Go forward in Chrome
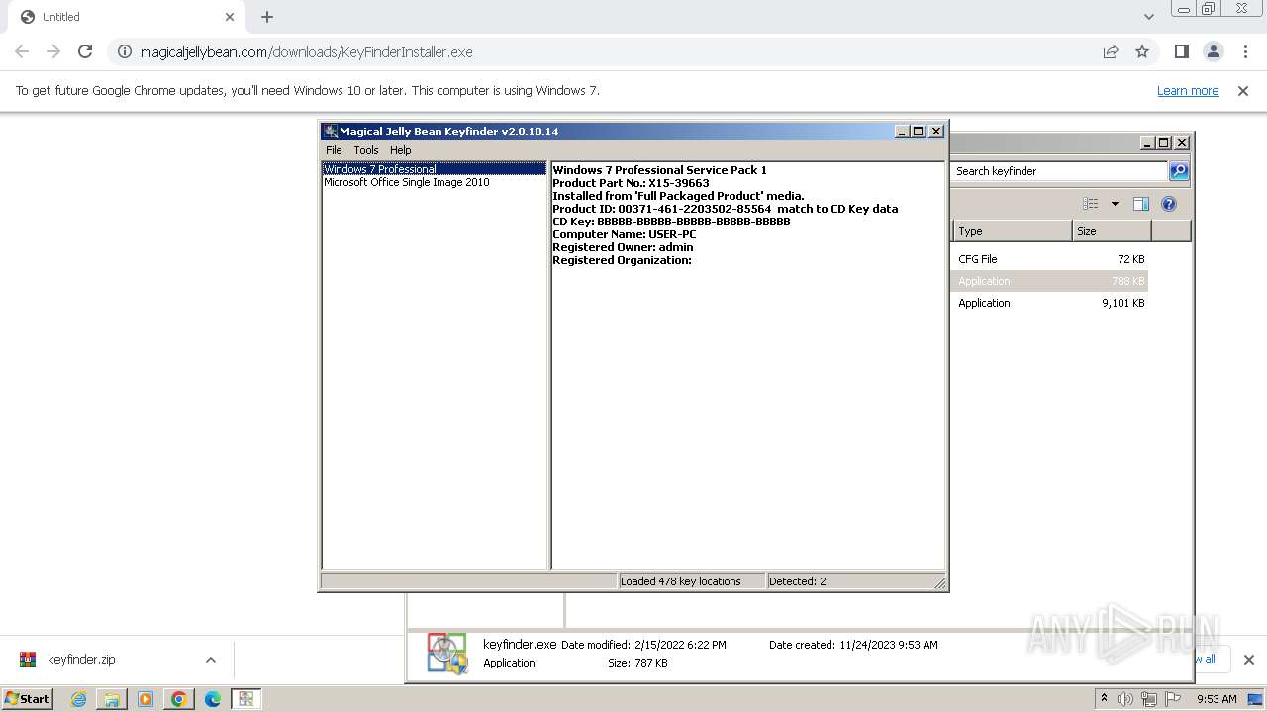 point(53,51)
